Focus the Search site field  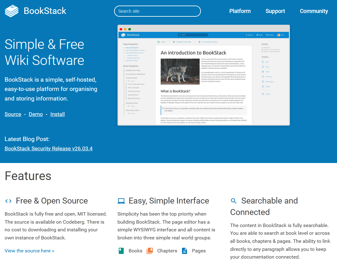[157, 11]
